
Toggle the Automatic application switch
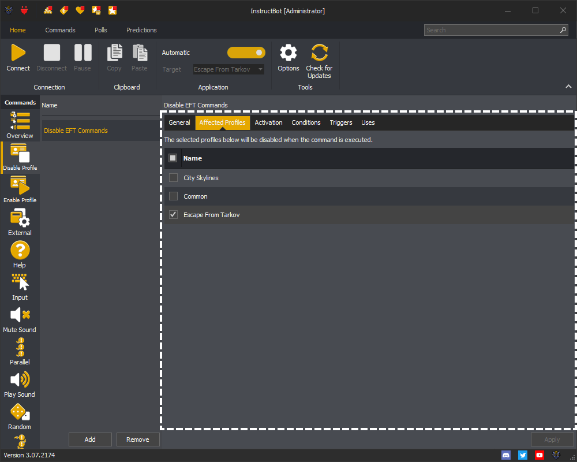point(246,53)
